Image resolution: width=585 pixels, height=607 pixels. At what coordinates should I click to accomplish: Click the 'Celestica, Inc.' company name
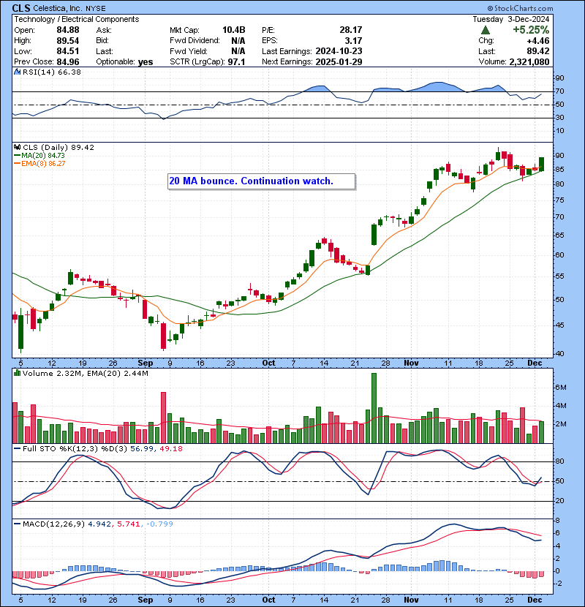click(58, 8)
